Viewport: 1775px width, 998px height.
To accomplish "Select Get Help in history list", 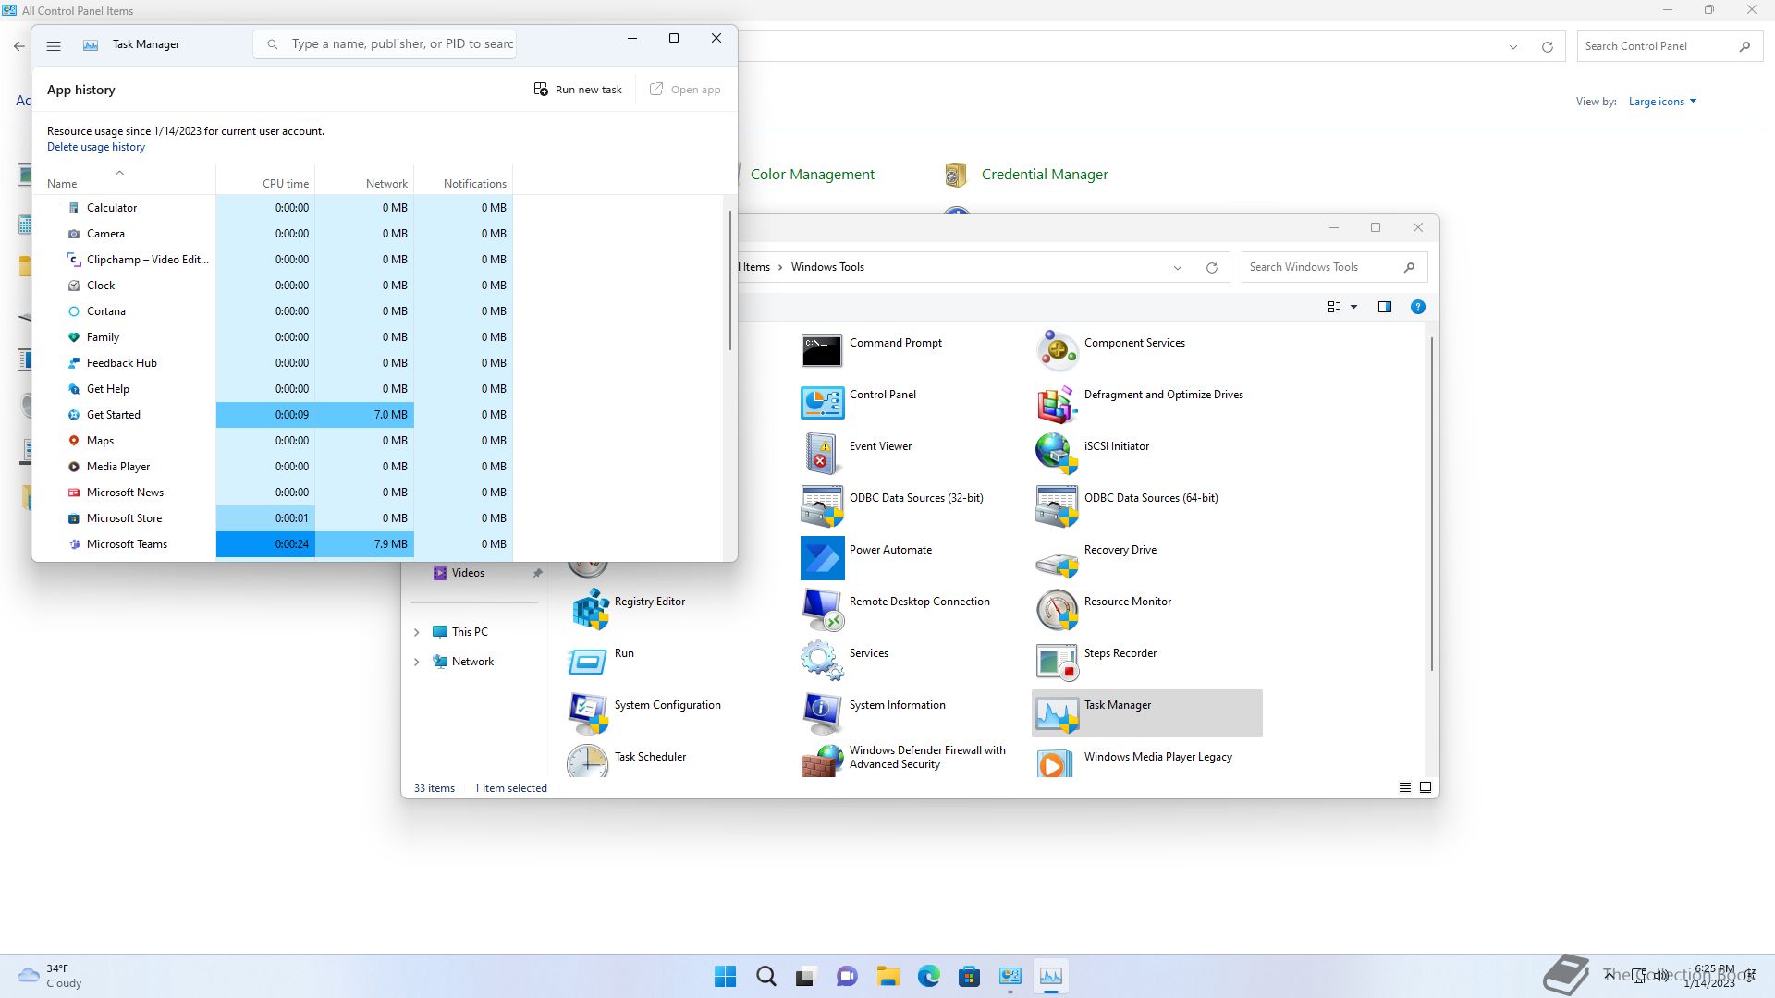I will (x=273, y=389).
